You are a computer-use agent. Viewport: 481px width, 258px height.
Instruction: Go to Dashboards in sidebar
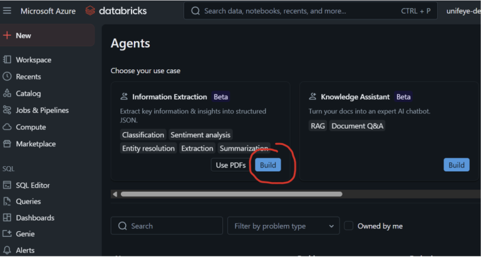34,218
